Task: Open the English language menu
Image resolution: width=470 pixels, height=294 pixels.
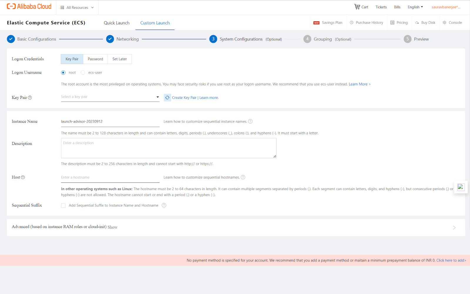Action: point(415,7)
